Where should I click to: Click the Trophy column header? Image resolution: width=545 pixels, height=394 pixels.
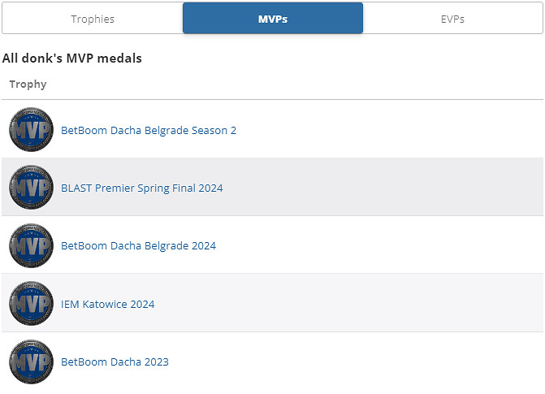(28, 84)
